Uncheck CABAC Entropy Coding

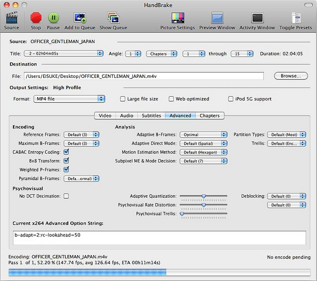point(66,152)
